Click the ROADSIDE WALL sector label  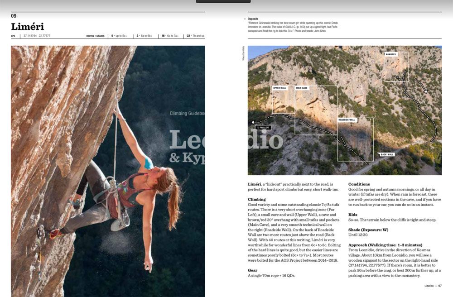click(x=347, y=120)
